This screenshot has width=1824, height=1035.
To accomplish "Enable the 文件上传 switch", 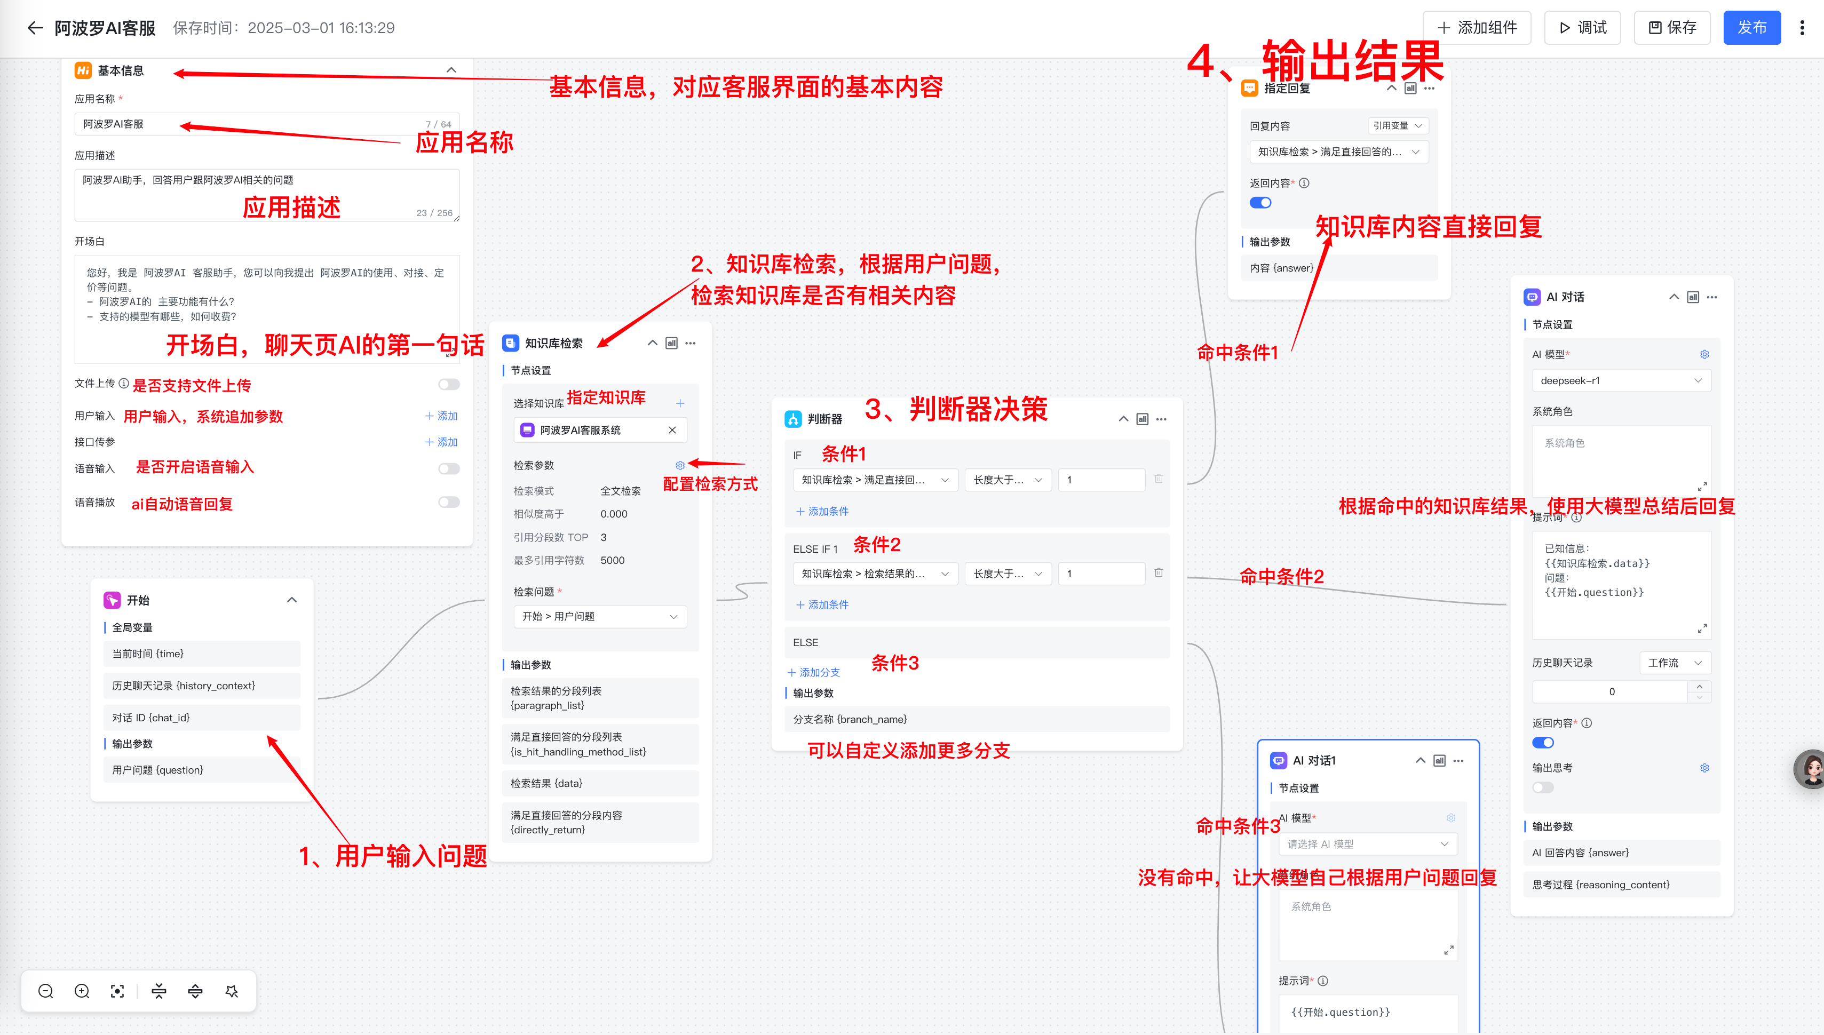I will [x=449, y=385].
